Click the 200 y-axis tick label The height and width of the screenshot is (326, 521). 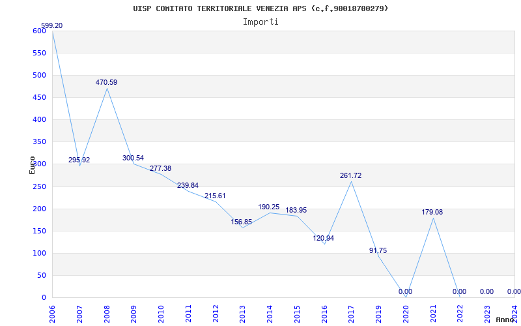click(x=39, y=209)
